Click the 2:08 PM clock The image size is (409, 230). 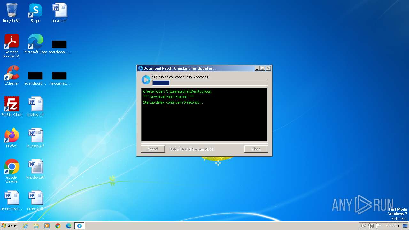point(392,226)
